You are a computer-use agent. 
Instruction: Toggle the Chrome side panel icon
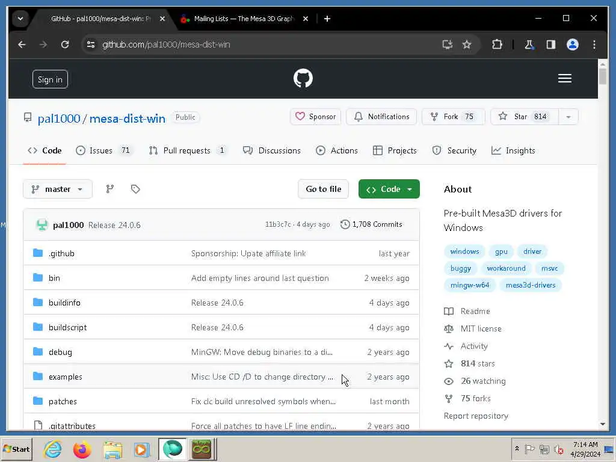point(551,45)
